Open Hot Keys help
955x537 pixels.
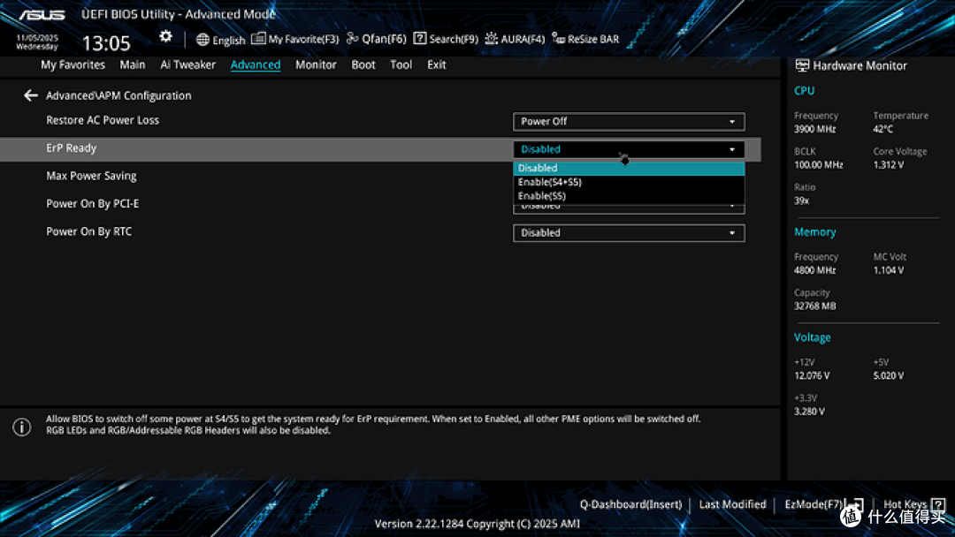point(905,504)
